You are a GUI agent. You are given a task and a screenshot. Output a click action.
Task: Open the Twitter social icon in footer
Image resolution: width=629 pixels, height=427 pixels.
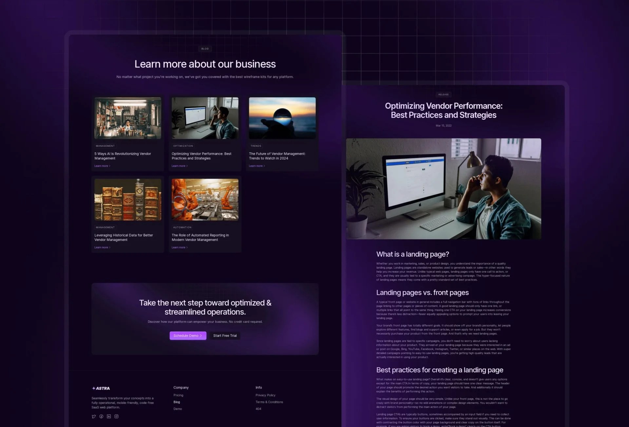(94, 417)
